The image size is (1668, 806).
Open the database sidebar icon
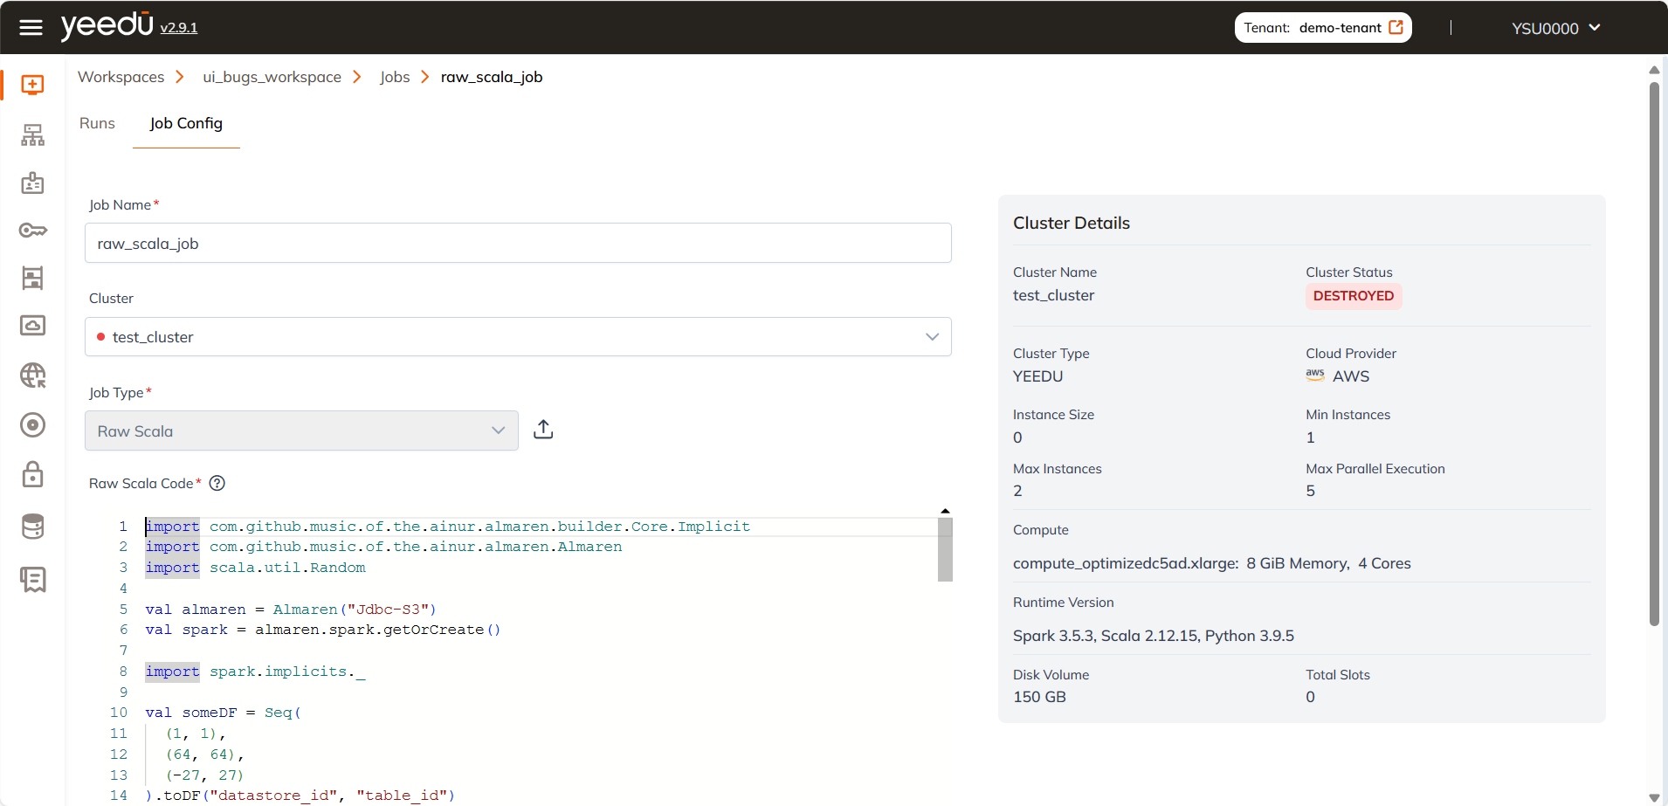pyautogui.click(x=32, y=527)
